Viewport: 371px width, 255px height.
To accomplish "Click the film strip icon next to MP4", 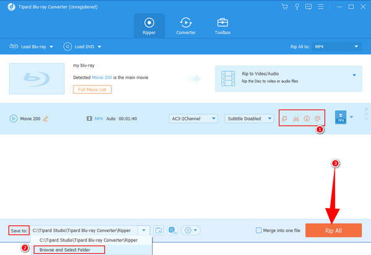I will click(89, 119).
